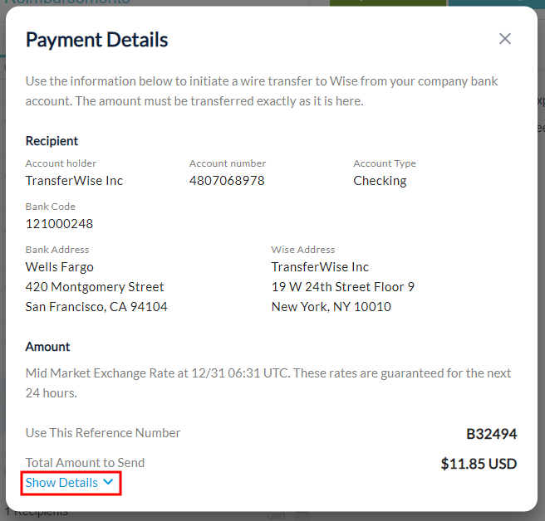Click the Wells Fargo bank name
This screenshot has width=545, height=521.
(x=60, y=267)
